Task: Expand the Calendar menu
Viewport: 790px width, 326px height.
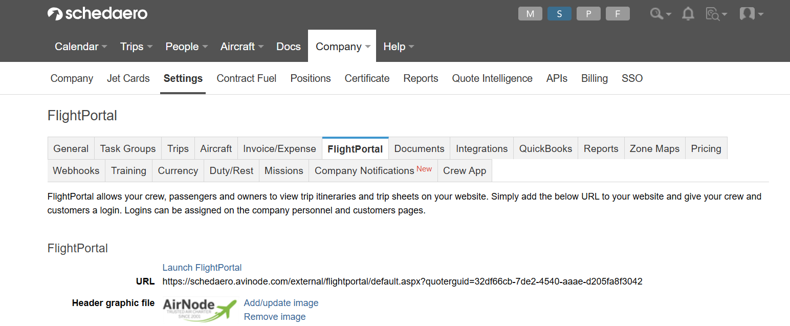Action: click(x=81, y=47)
